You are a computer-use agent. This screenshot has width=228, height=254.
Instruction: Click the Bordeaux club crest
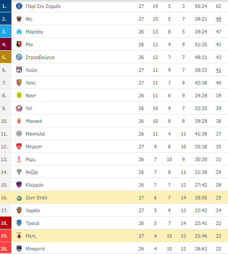19,249
